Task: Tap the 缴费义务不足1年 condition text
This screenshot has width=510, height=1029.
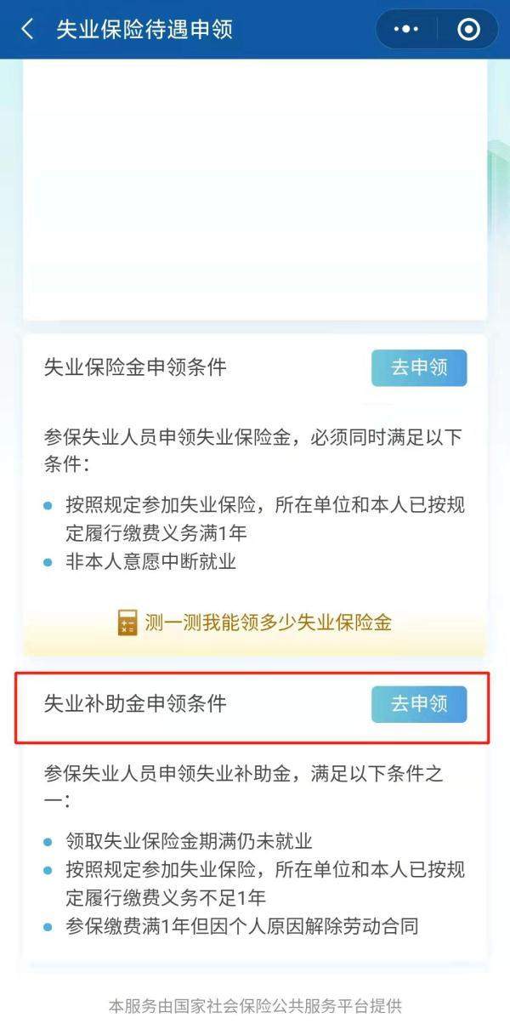Action: click(166, 898)
